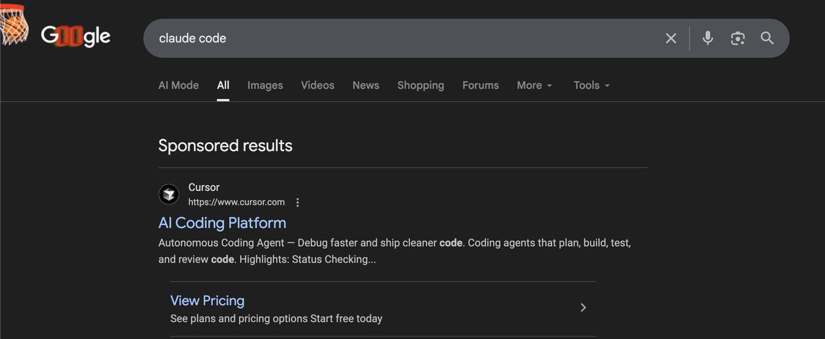Viewport: 825px width, 339px height.
Task: Submit search with magnifying glass icon
Action: tap(767, 38)
